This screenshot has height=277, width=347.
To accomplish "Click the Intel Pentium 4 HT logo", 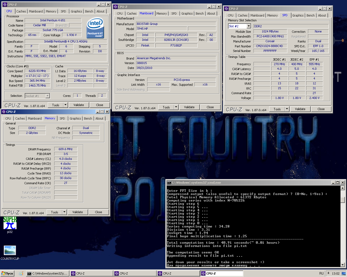I will point(95,28).
